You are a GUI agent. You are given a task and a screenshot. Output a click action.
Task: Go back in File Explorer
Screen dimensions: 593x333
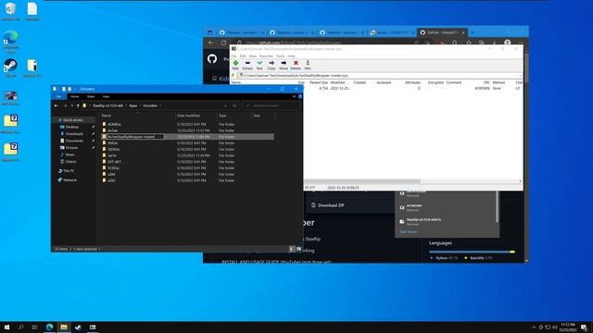coord(56,105)
